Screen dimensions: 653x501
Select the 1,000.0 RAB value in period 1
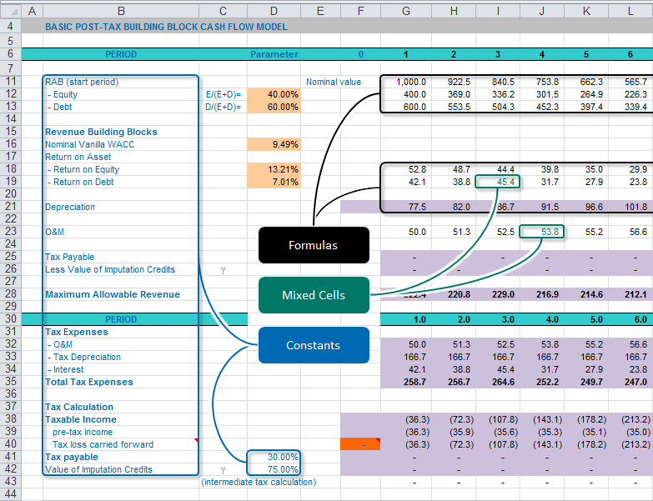click(x=406, y=82)
